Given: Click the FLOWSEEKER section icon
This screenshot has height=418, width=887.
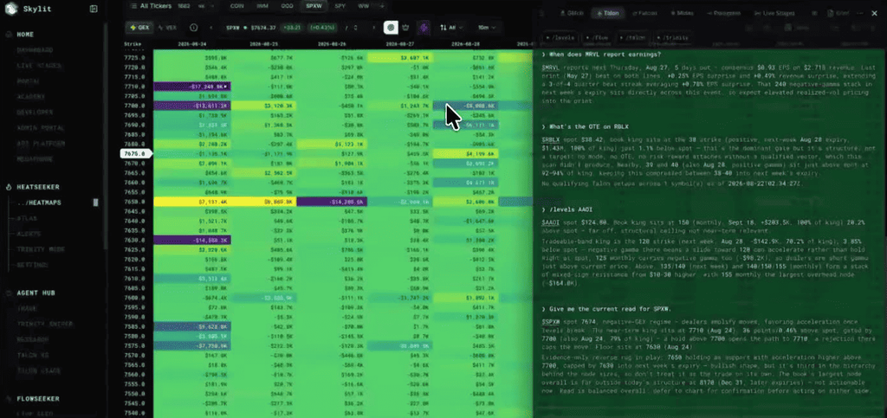Looking at the screenshot, I should 9,399.
